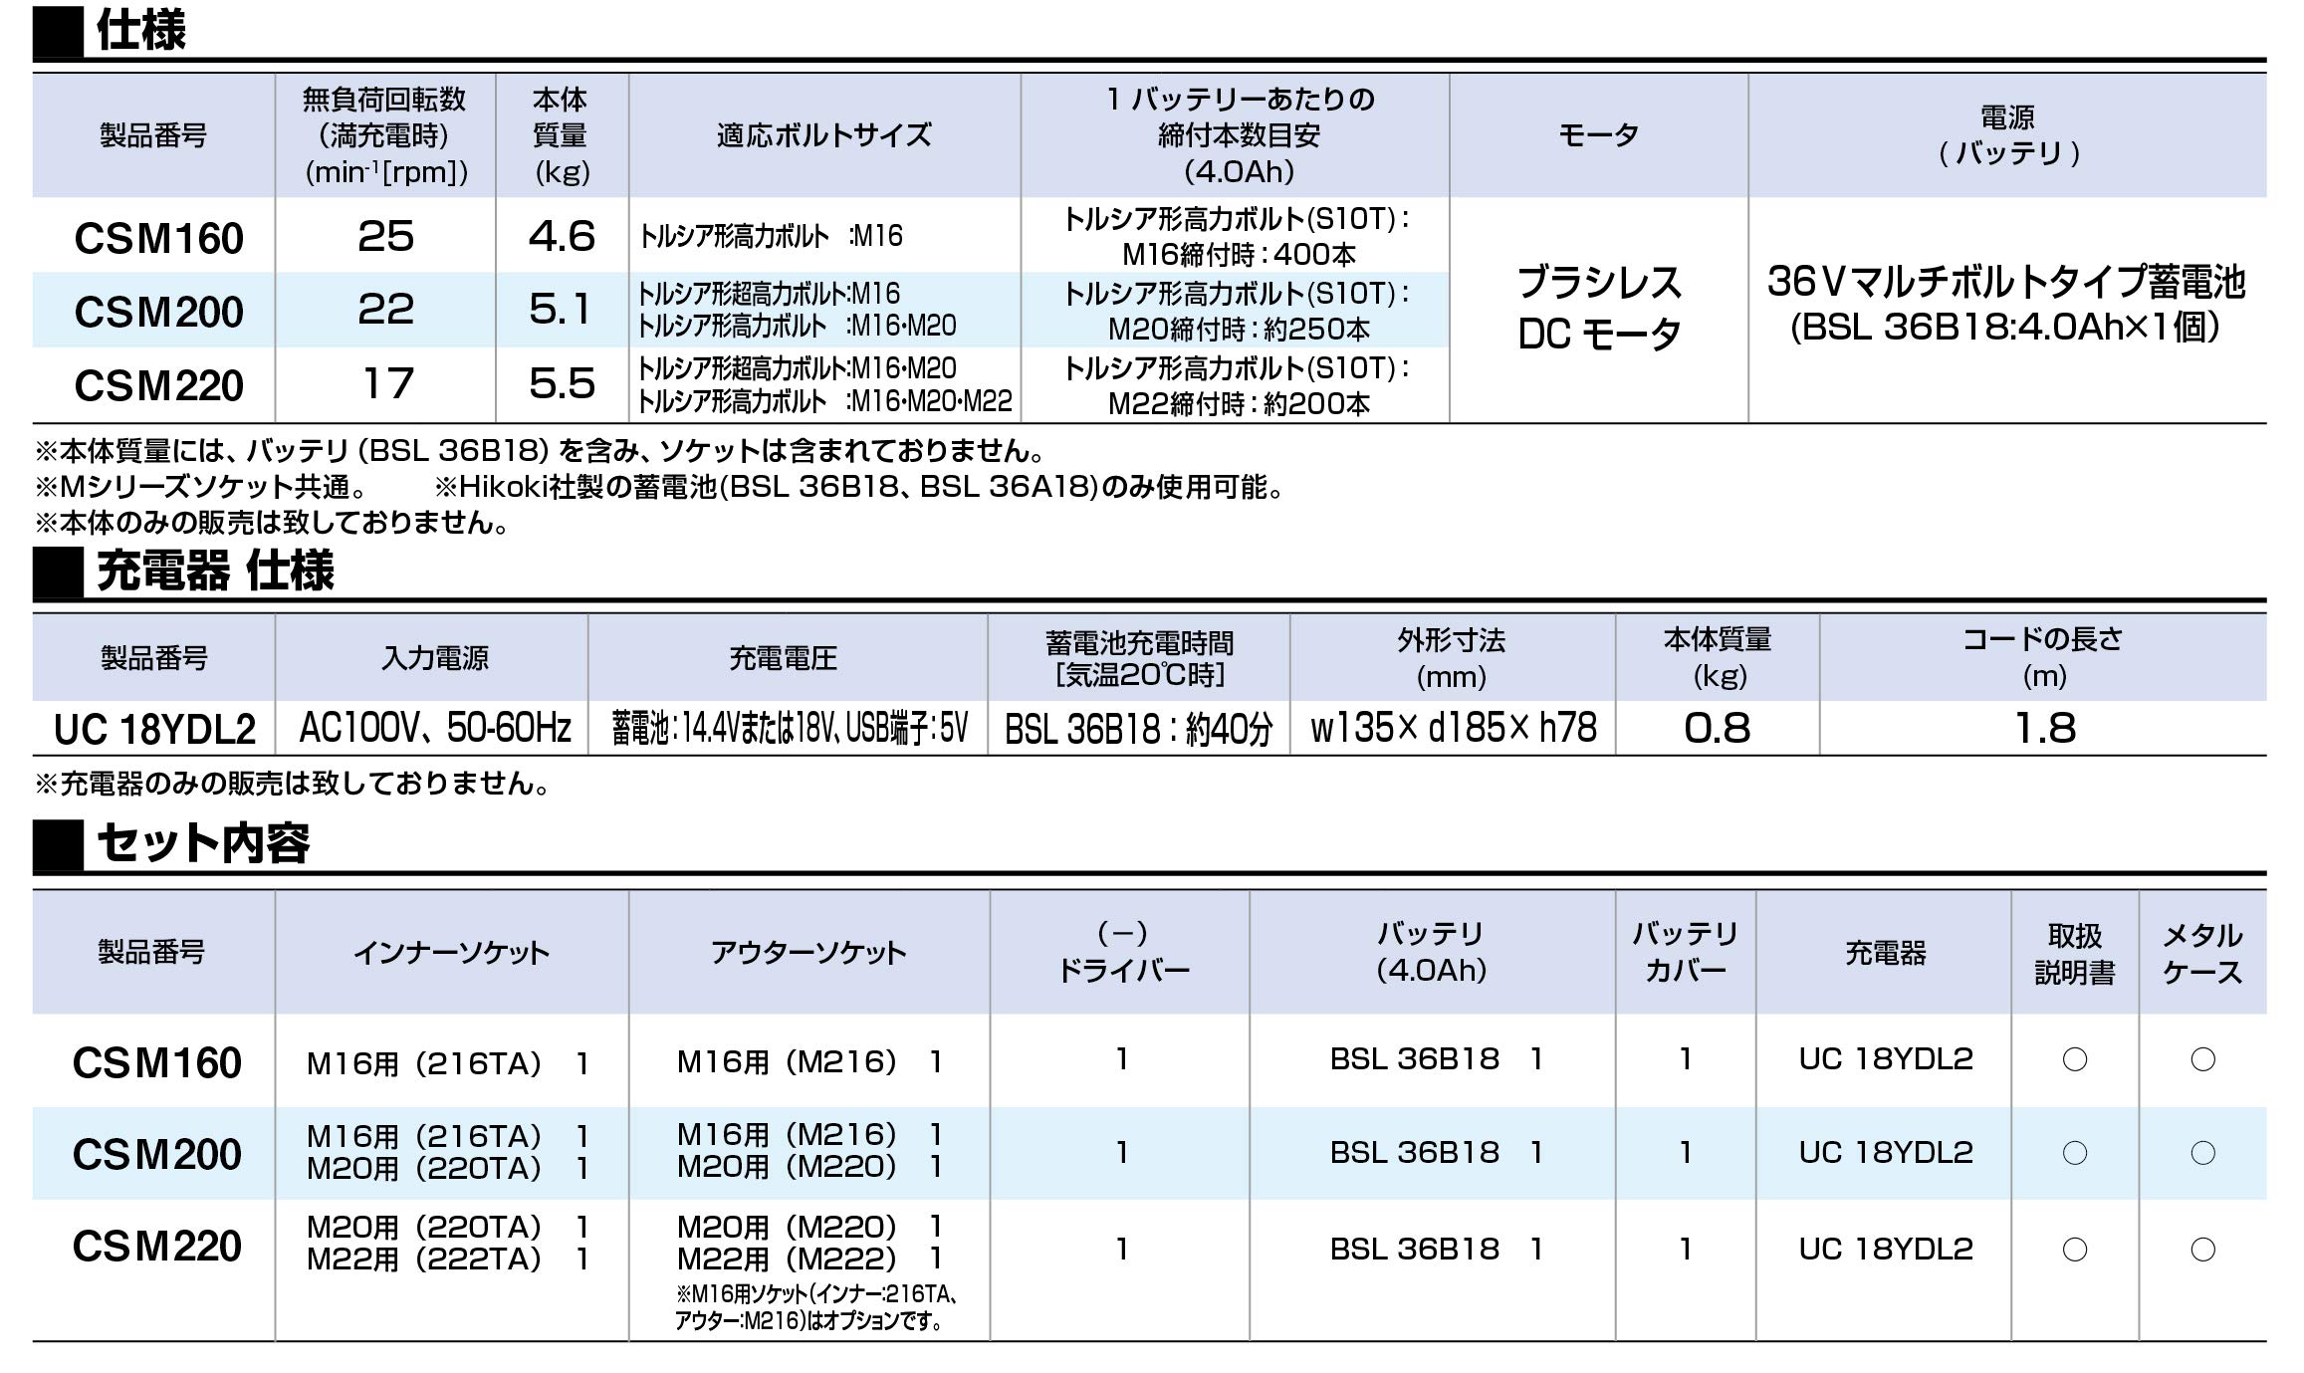Click メタルケース circle in CSM160 row
The width and height of the screenshot is (2304, 1373).
2203,1059
